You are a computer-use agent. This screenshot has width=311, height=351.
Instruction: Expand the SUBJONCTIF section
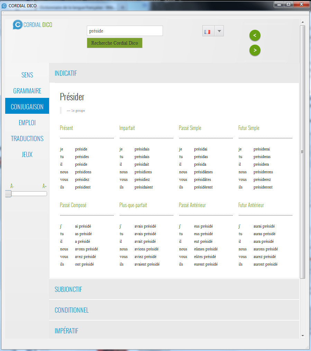click(174, 289)
